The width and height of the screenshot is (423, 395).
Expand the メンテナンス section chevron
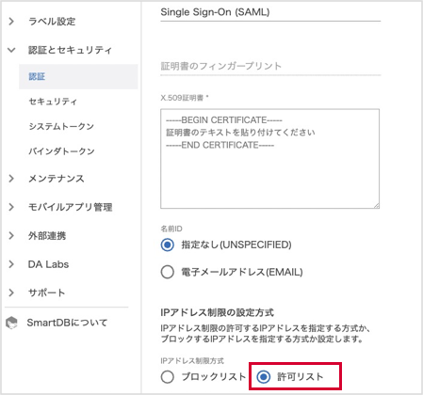(11, 179)
